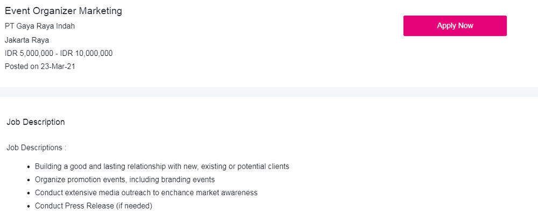Select the Jakarta Raya location text
Screen dimensions: 538x222
pos(27,40)
